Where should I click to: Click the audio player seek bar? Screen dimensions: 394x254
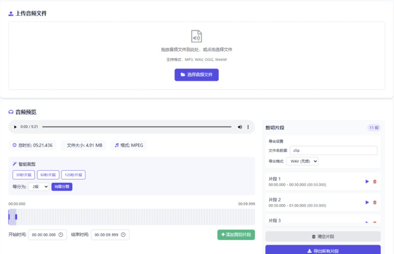[136, 127]
